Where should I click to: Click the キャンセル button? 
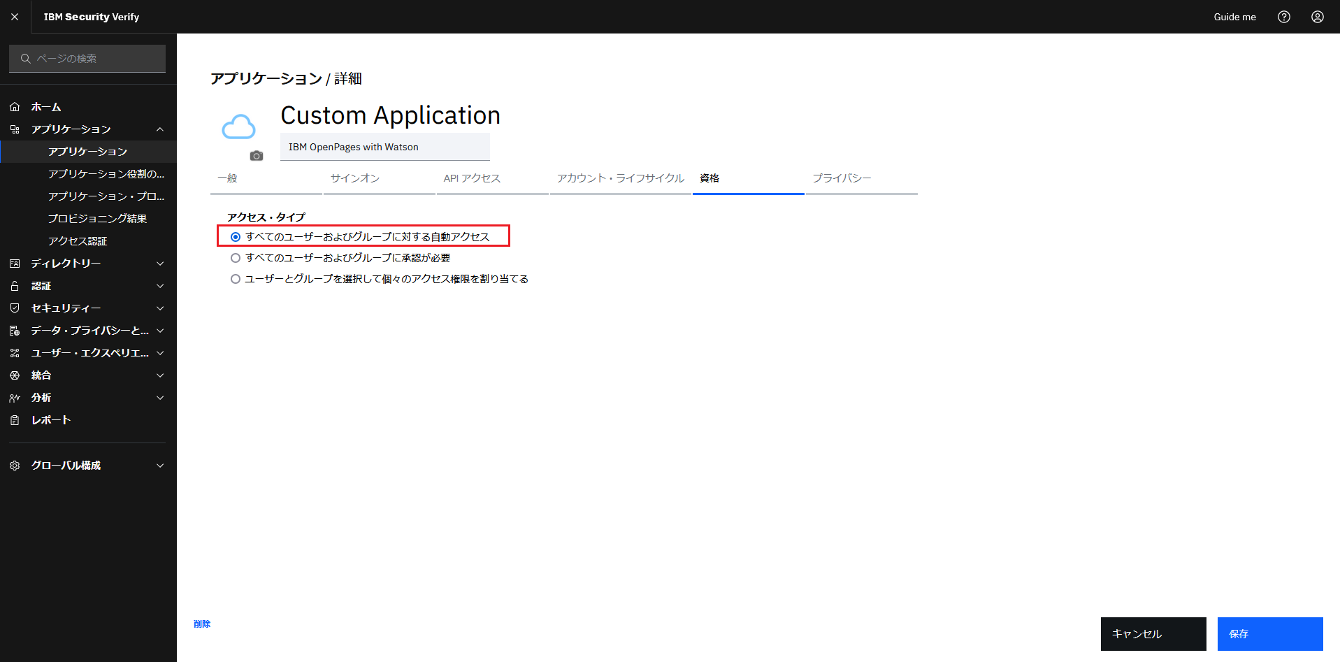pos(1153,634)
